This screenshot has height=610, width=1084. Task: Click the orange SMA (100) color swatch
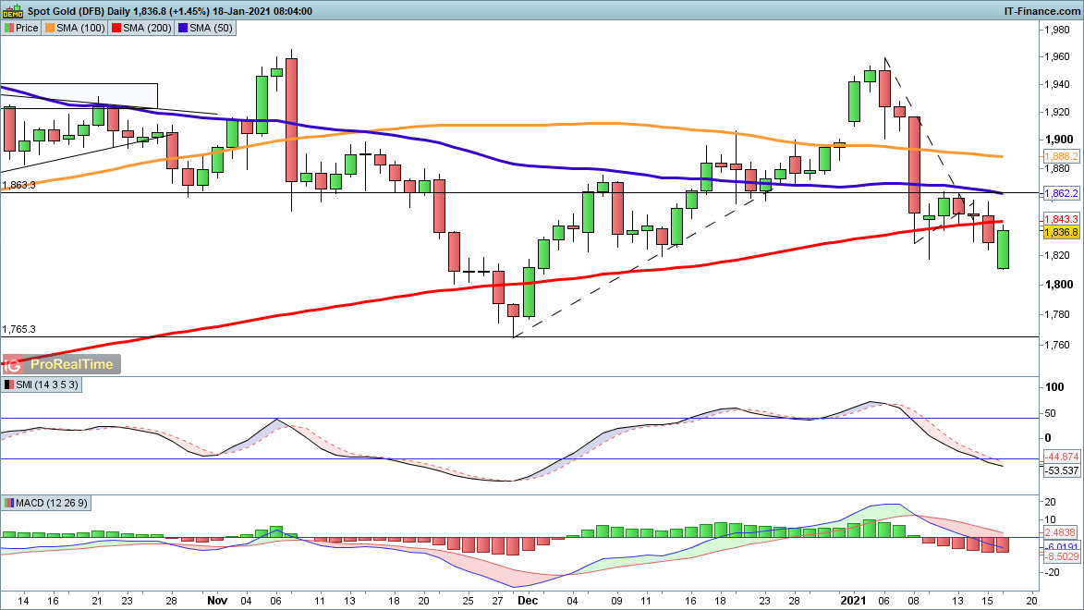(x=50, y=28)
